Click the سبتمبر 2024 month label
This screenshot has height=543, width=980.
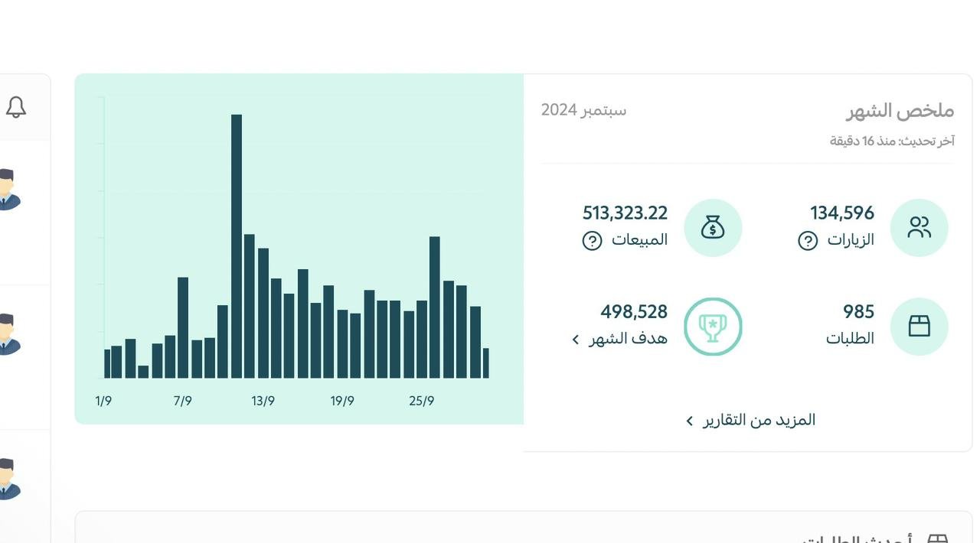pos(583,110)
